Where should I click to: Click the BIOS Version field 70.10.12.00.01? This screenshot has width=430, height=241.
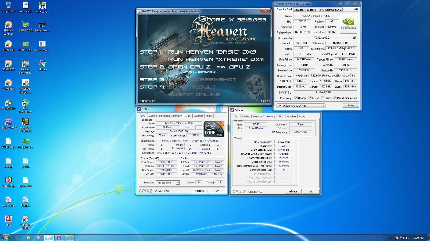[322, 38]
